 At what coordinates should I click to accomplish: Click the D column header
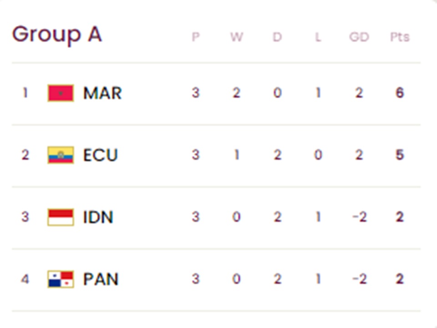[x=277, y=37]
